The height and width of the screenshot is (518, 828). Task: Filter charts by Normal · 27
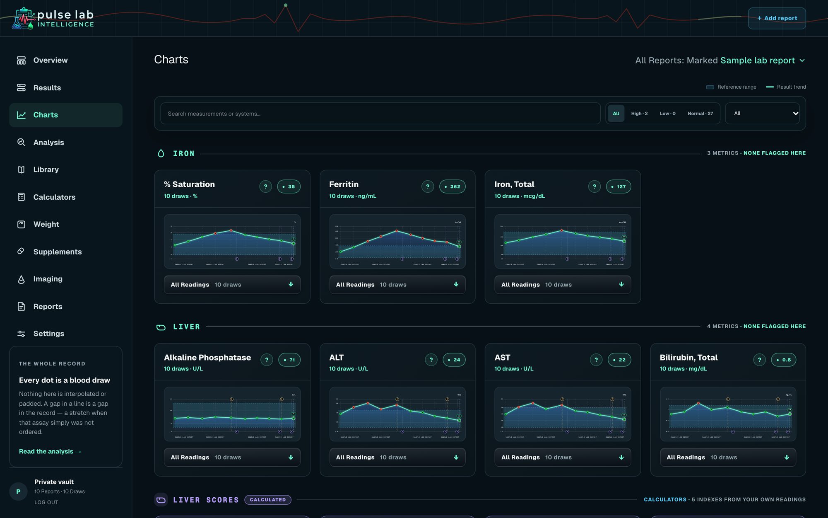[x=700, y=114]
